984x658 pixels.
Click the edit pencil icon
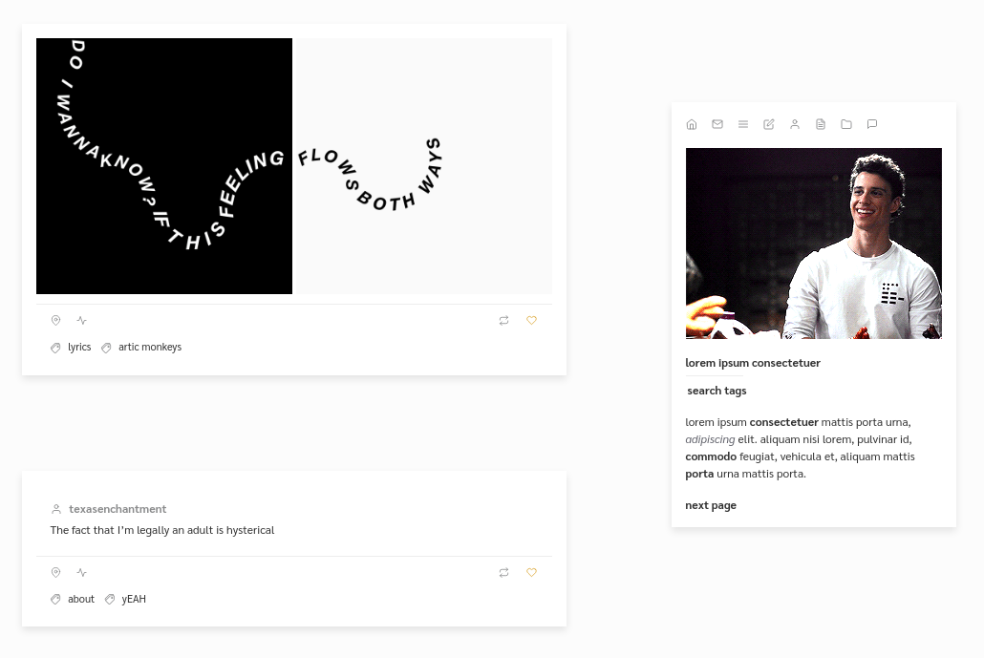click(769, 124)
